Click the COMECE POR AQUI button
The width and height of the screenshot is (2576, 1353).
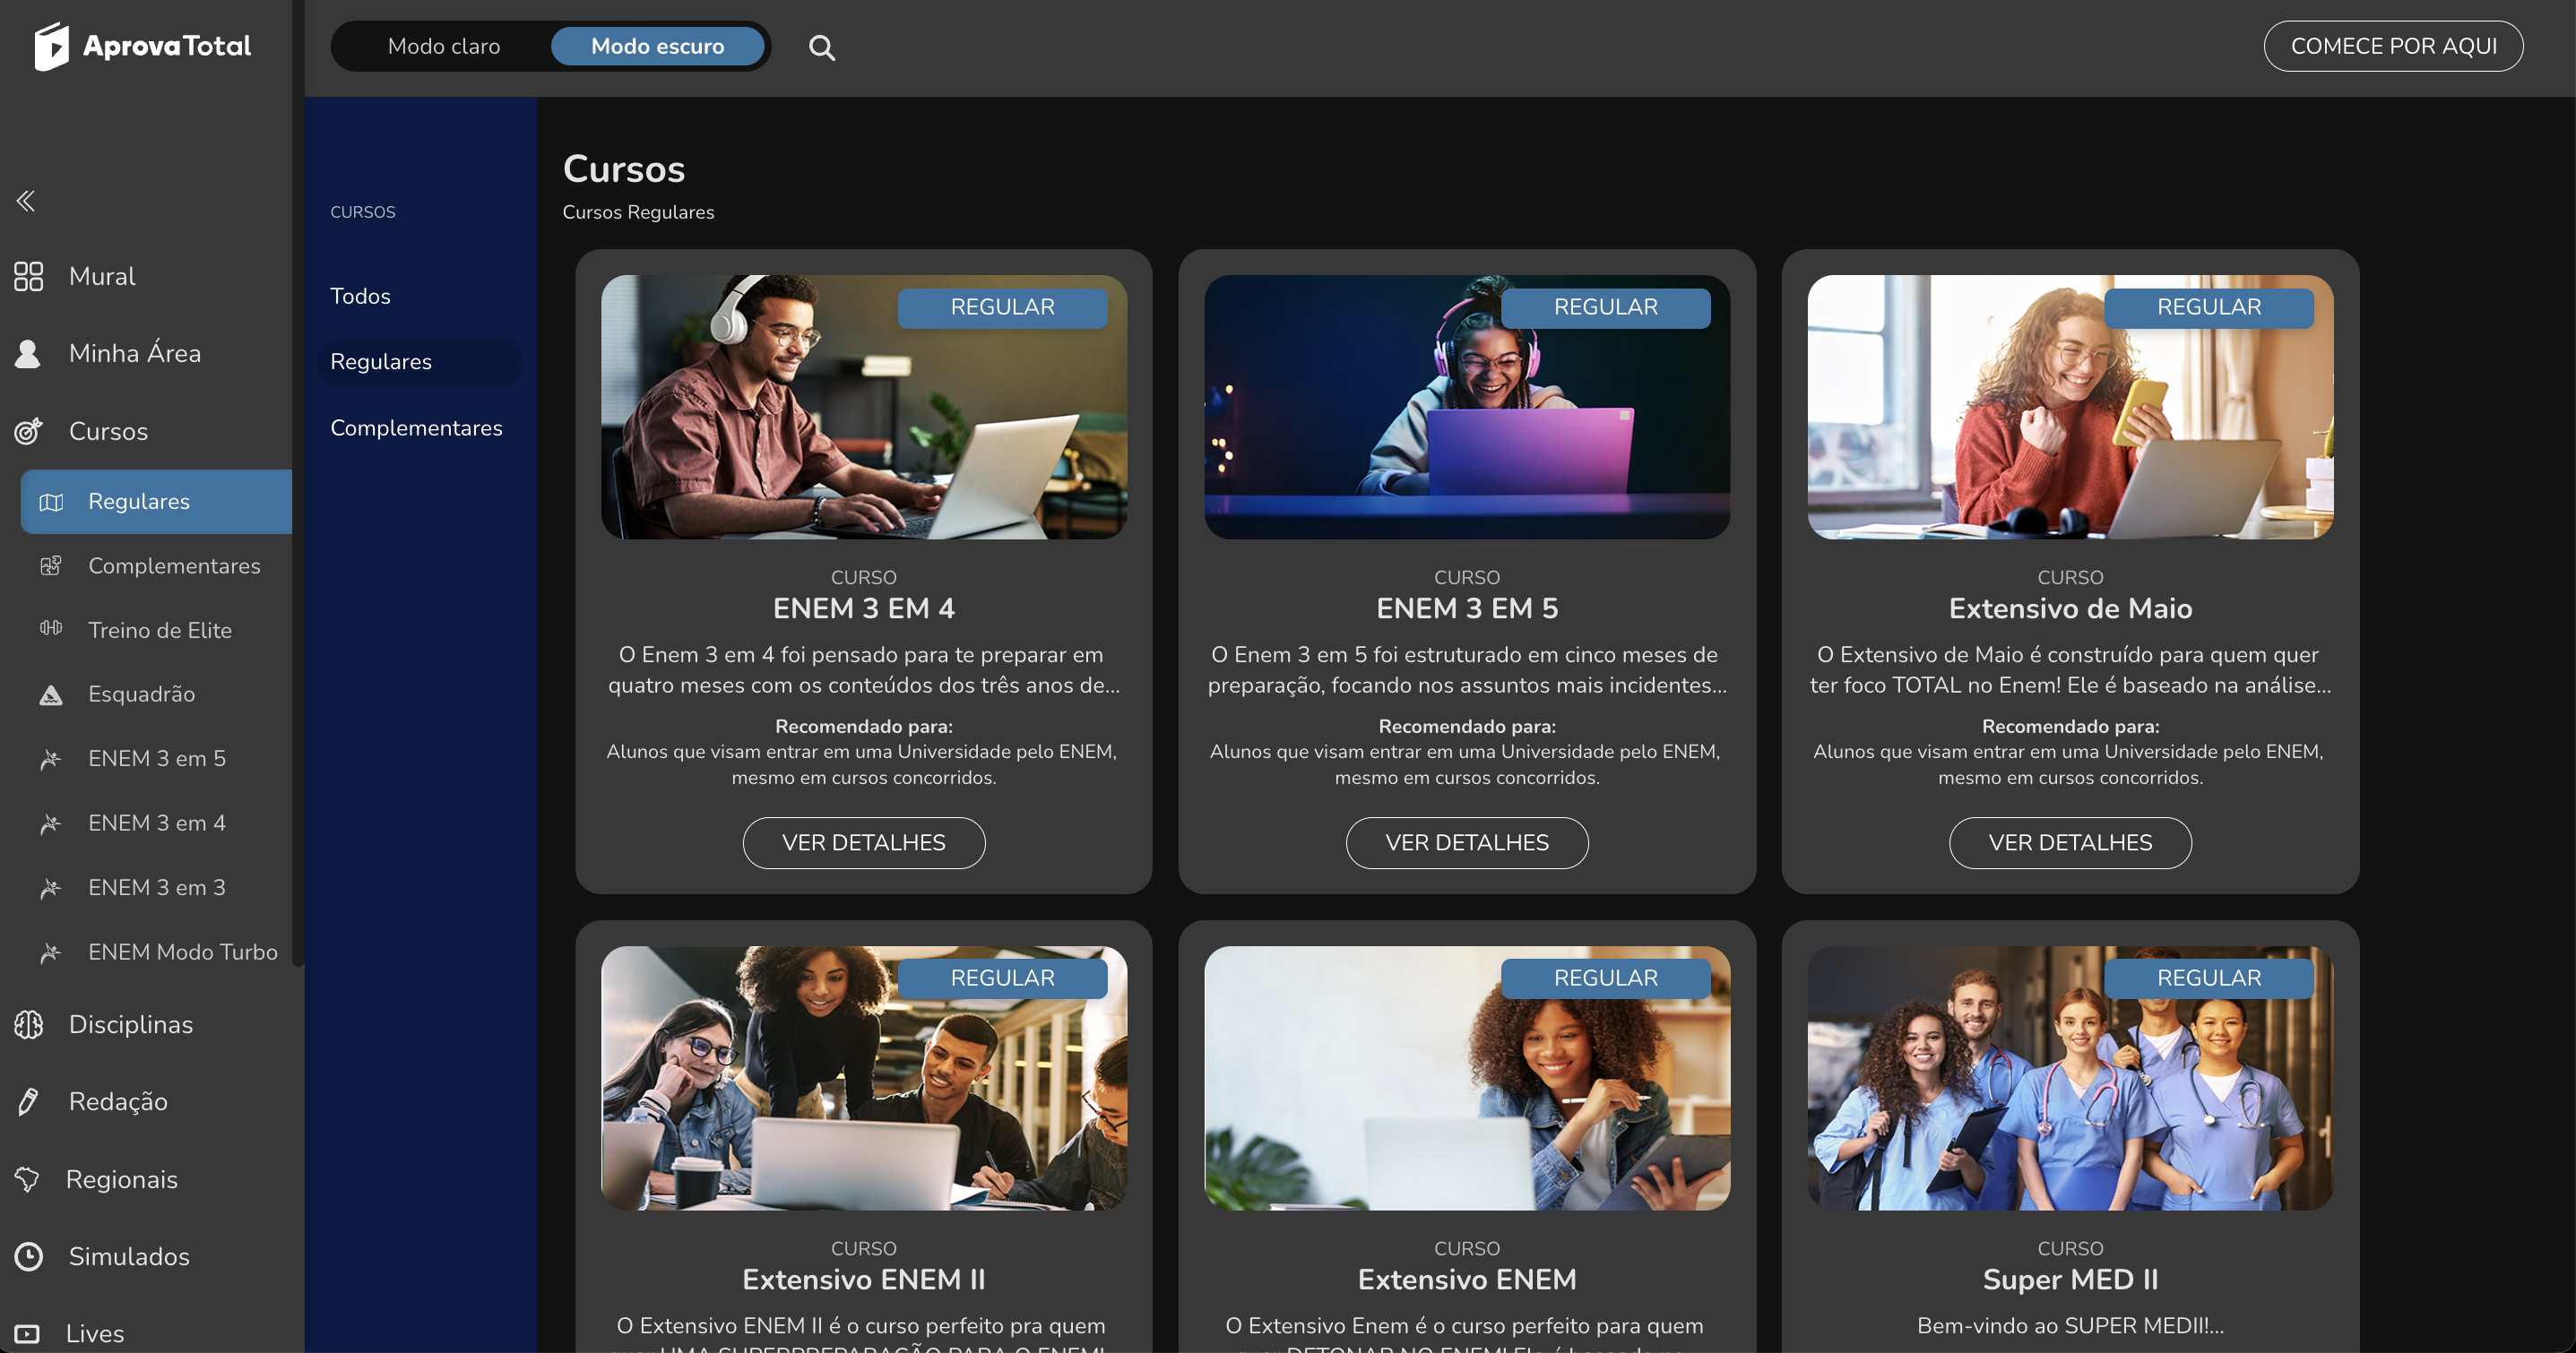pos(2392,46)
